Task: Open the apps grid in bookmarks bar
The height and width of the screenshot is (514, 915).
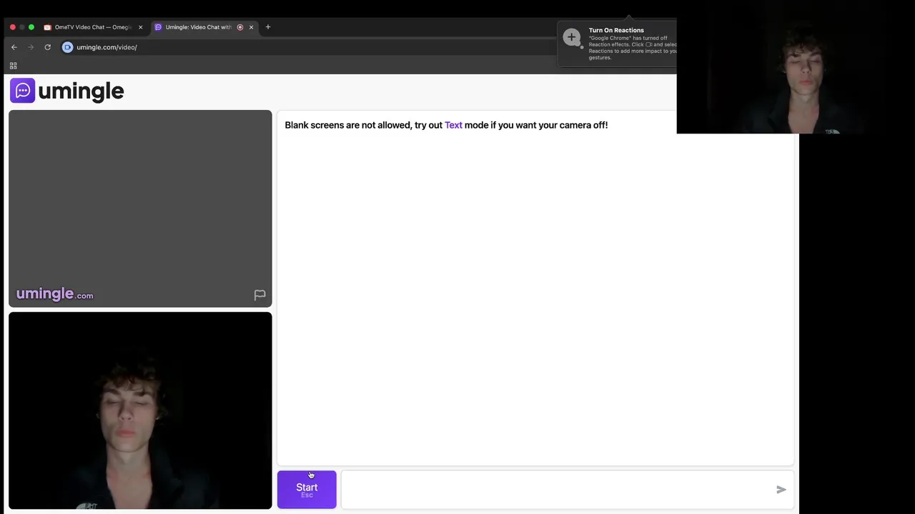Action: click(x=13, y=66)
